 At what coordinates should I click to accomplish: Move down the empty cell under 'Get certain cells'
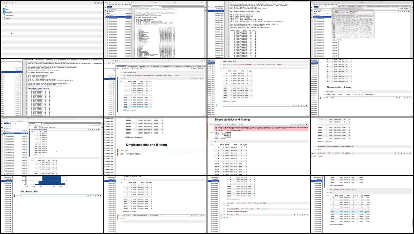coord(93,196)
